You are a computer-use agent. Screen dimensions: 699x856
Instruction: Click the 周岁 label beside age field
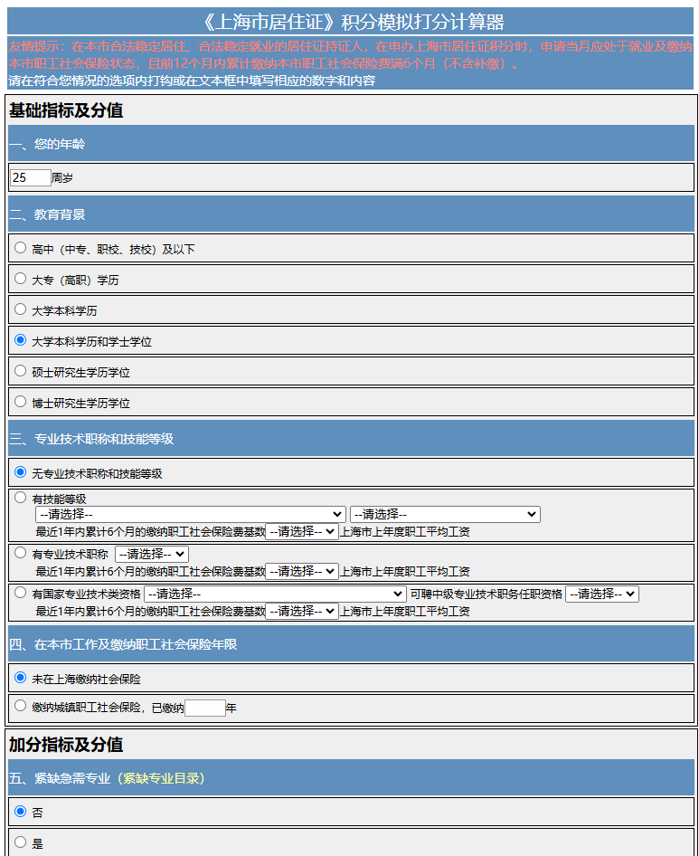pos(62,178)
